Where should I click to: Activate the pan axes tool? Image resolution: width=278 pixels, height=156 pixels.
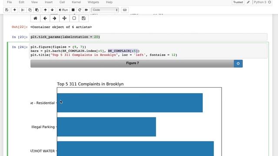[64, 18]
